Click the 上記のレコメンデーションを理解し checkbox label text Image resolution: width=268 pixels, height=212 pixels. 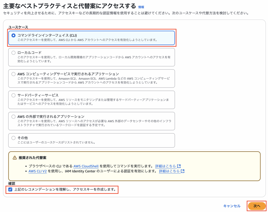tap(65, 189)
